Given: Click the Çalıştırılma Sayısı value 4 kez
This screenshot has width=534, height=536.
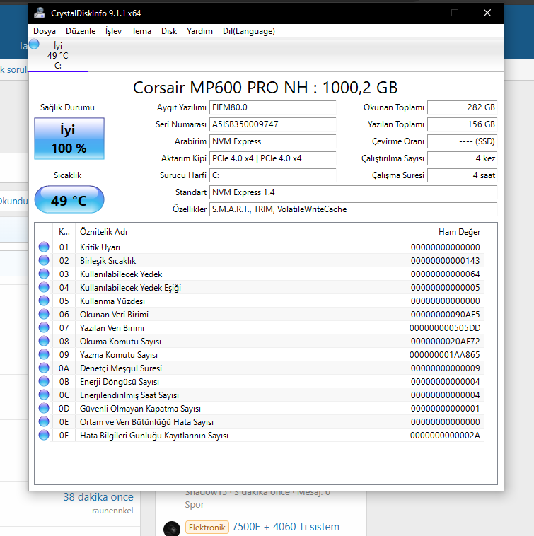Looking at the screenshot, I should (462, 158).
